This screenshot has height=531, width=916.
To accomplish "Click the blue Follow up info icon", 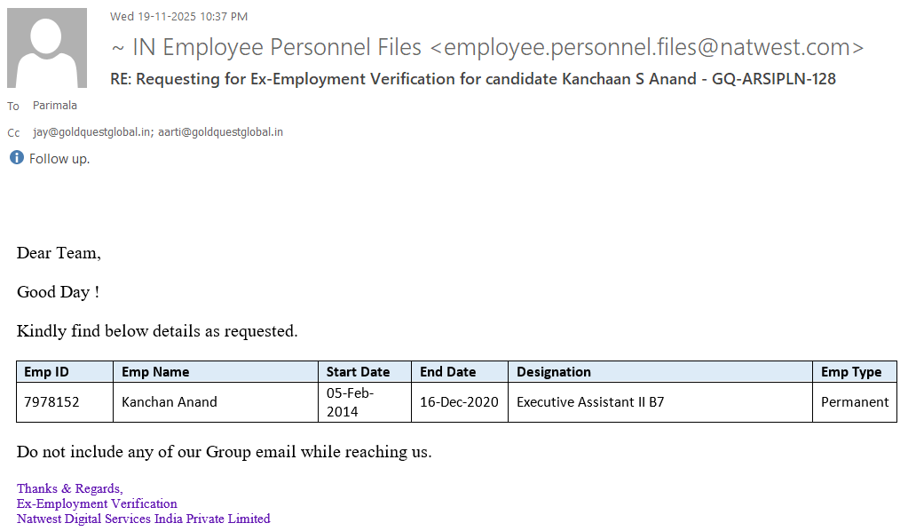I will [17, 158].
